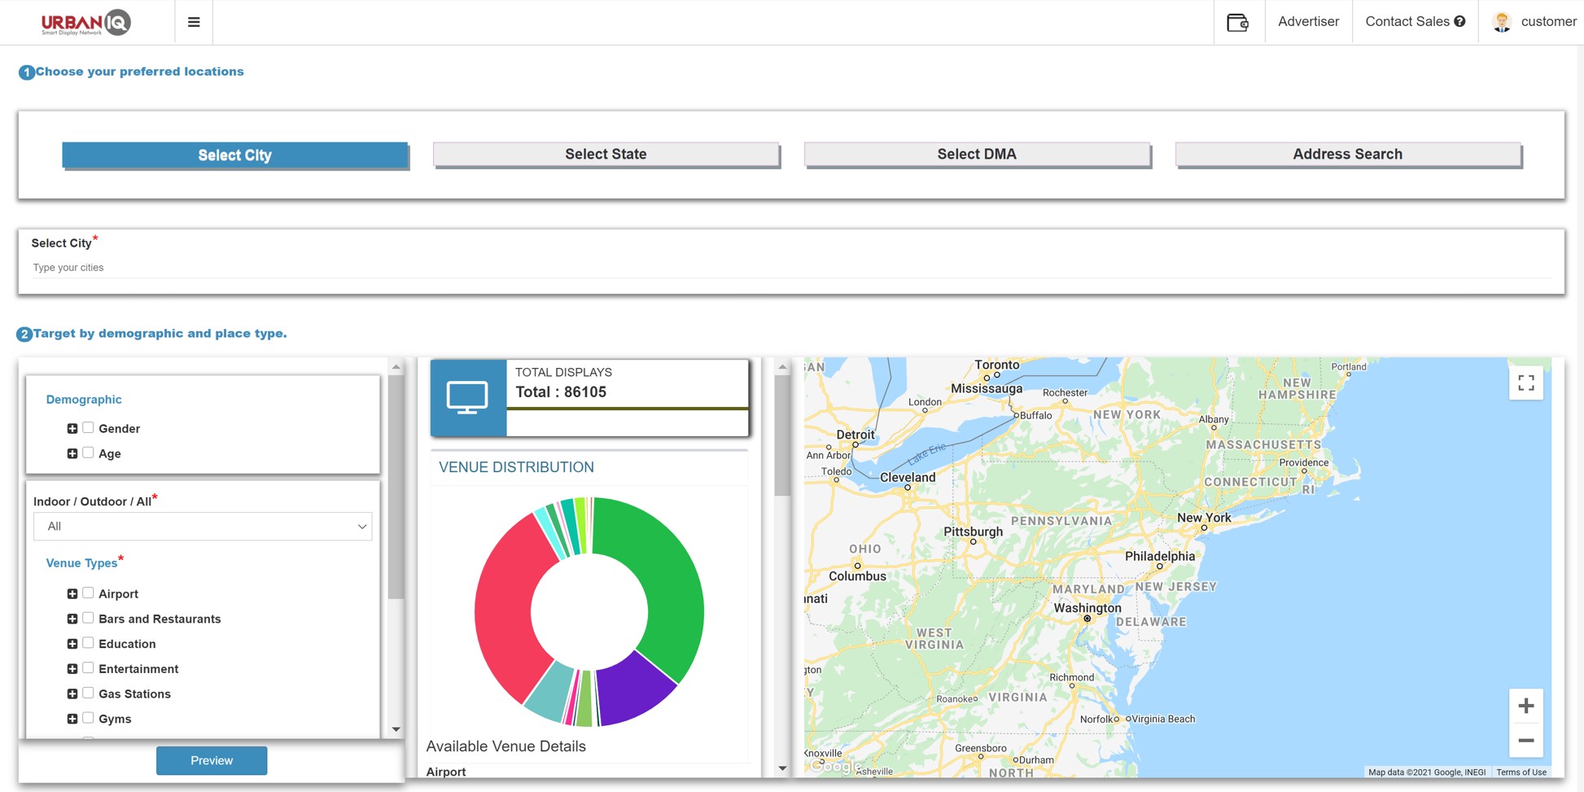Click the UrbanIQ logo
This screenshot has height=792, width=1584.
[85, 22]
